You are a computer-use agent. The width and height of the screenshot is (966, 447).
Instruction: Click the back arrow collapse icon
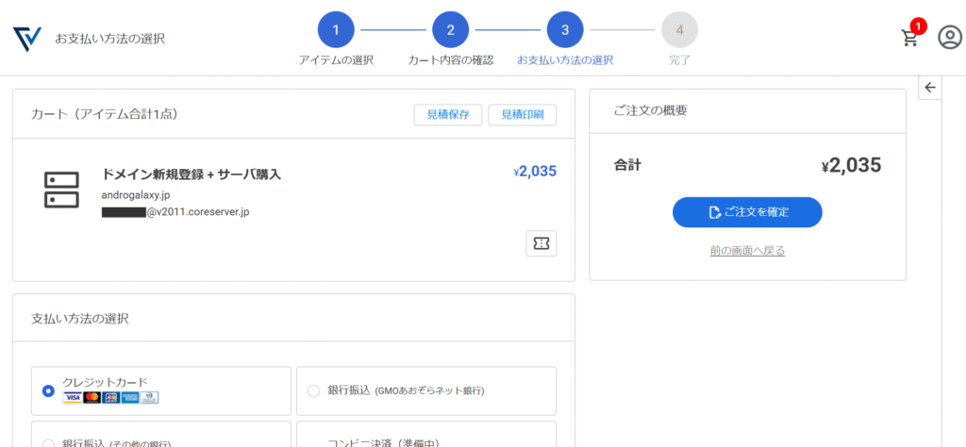point(929,88)
